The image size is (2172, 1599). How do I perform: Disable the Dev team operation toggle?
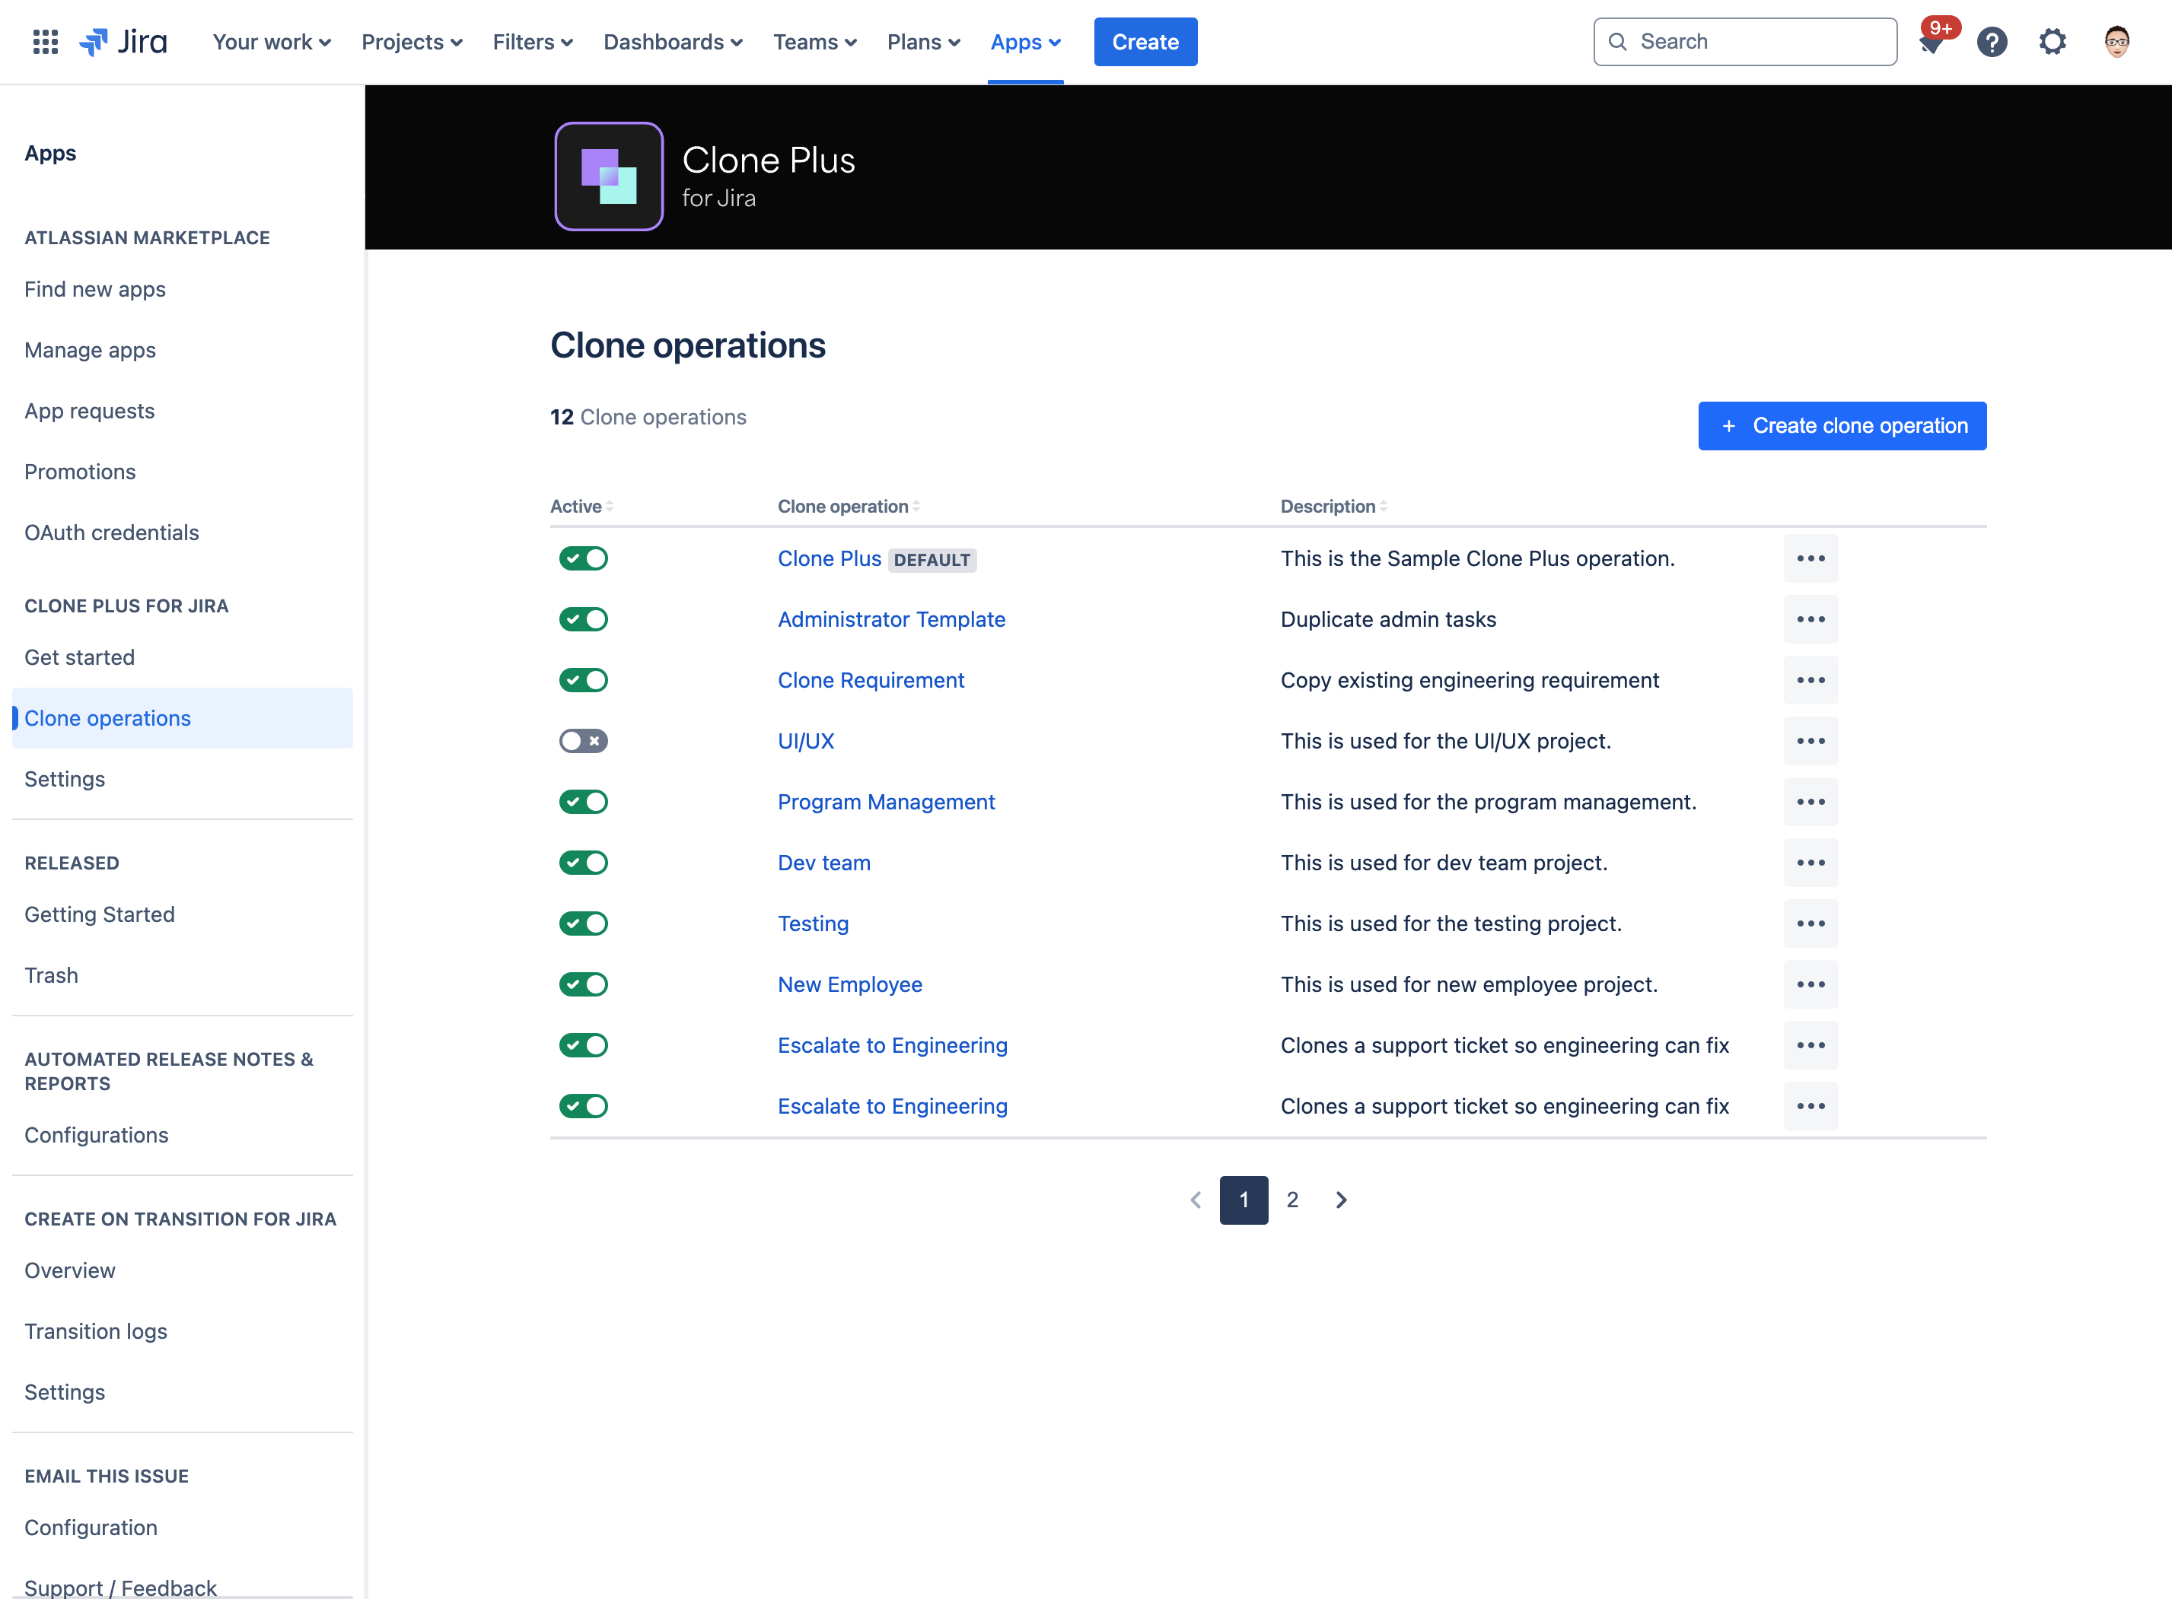click(x=583, y=863)
